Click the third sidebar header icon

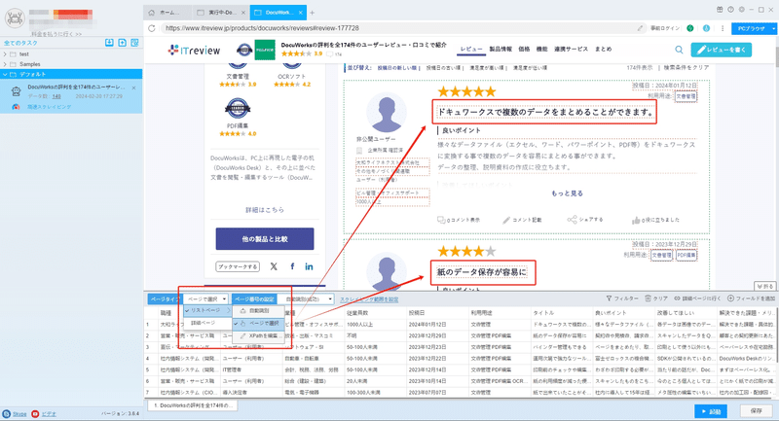pyautogui.click(x=134, y=43)
